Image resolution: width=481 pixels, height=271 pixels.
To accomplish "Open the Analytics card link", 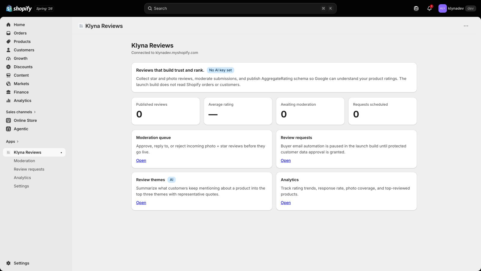I will [x=286, y=203].
